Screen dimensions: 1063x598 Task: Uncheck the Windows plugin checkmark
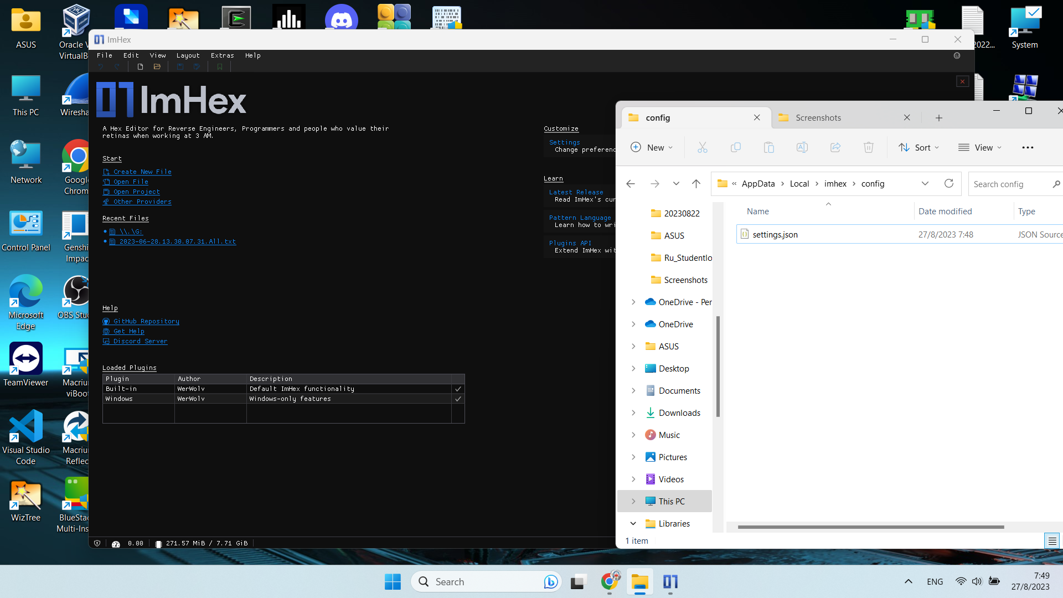[458, 398]
